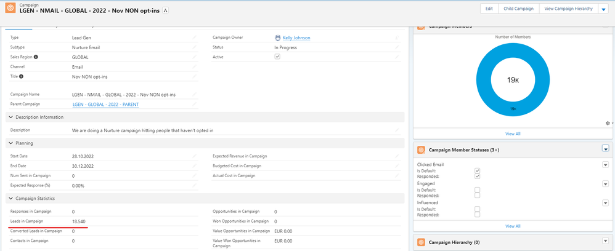The width and height of the screenshot is (615, 251).
Task: Click the orange Campaign icon in the header
Action: (10, 9)
